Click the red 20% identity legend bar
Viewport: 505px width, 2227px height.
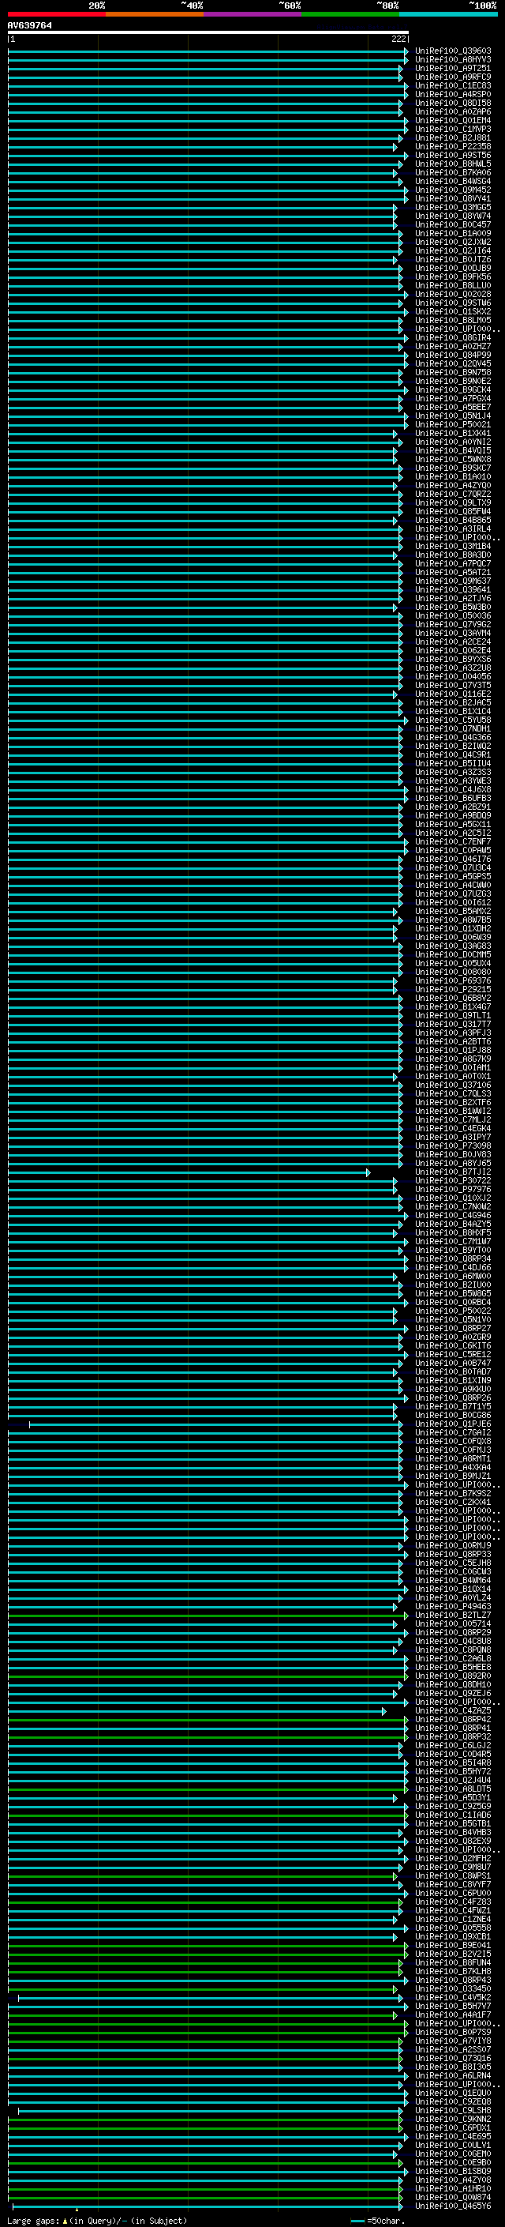[56, 14]
